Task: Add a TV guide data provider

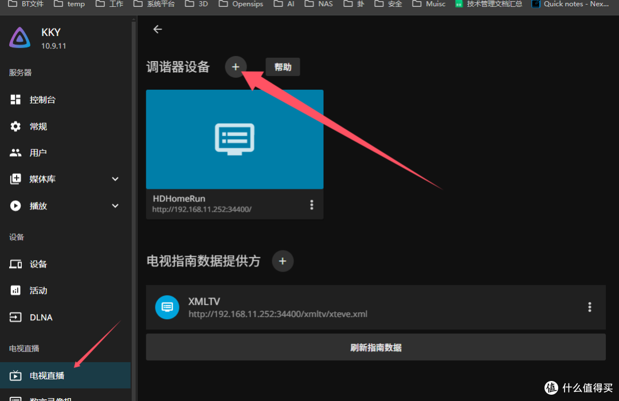Action: click(x=283, y=261)
